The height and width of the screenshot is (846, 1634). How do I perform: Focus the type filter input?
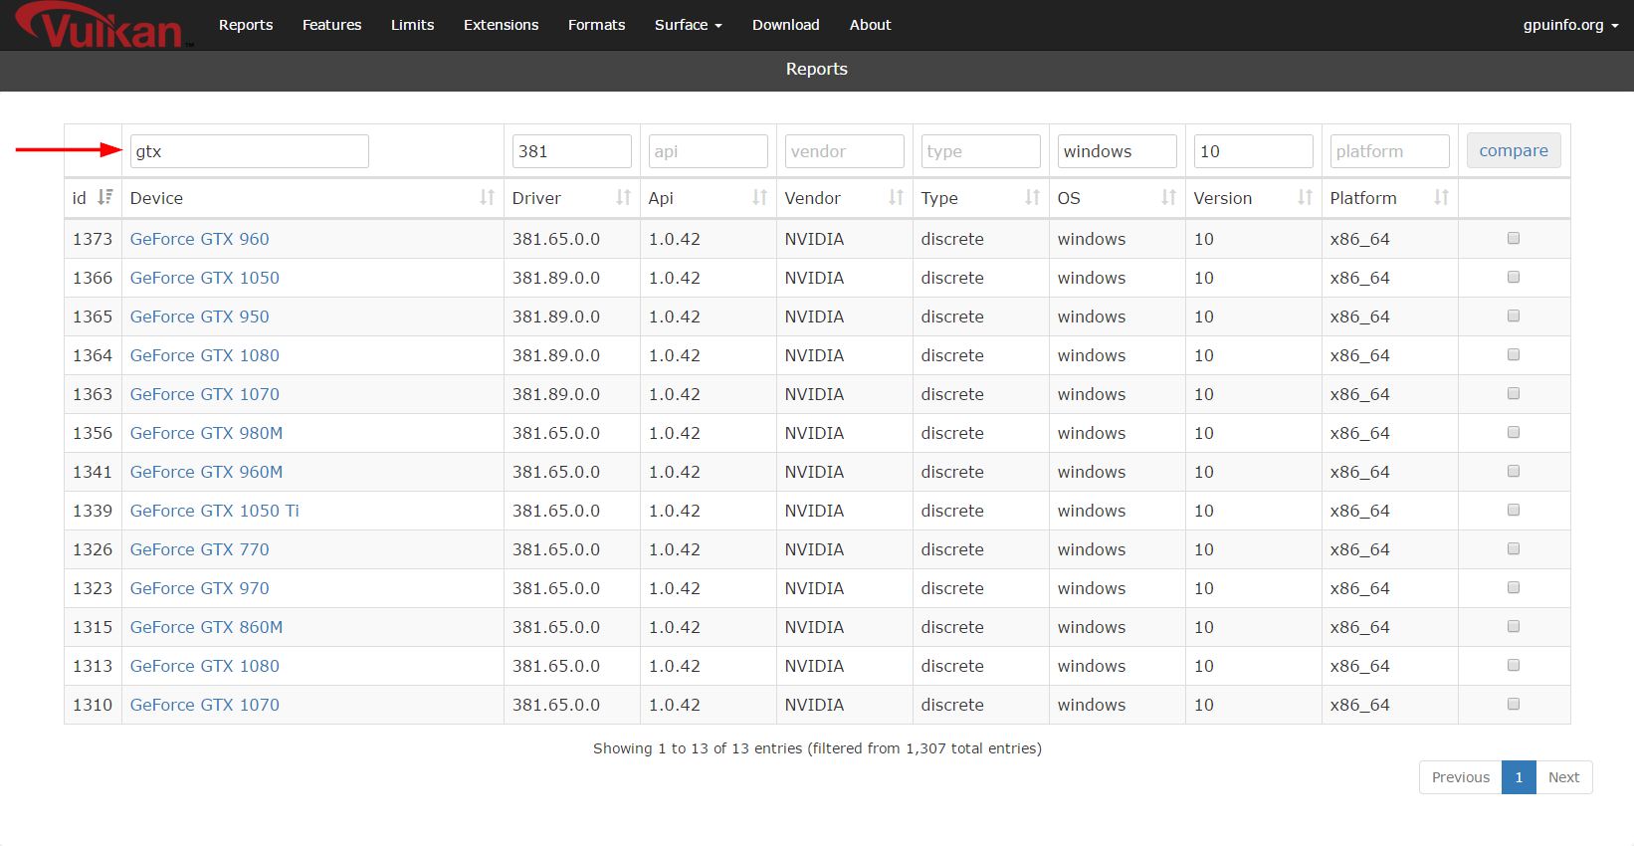pyautogui.click(x=980, y=151)
